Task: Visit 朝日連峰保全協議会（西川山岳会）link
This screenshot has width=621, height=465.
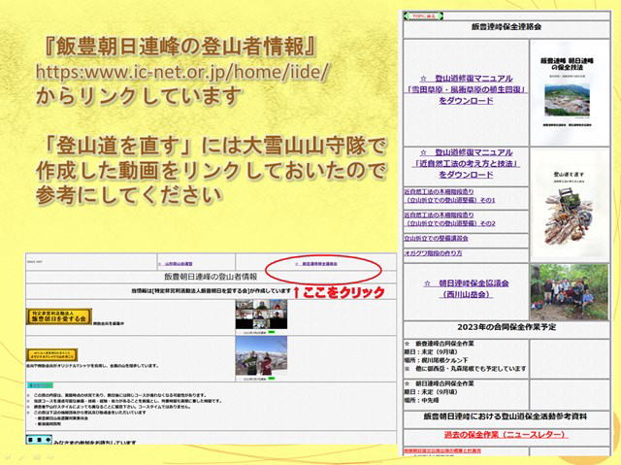Action: point(464,288)
